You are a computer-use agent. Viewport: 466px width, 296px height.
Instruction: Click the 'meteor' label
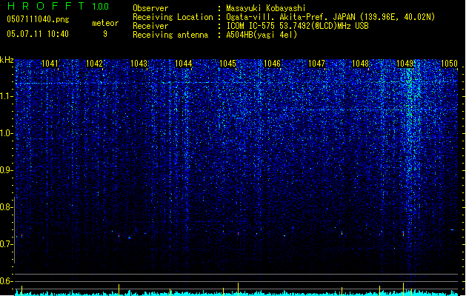(105, 23)
